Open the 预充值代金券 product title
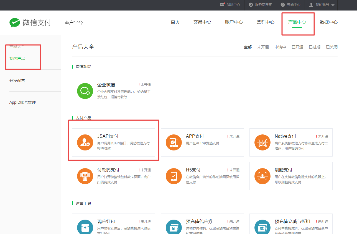Viewport: 357px width, 234px height. 199,222
